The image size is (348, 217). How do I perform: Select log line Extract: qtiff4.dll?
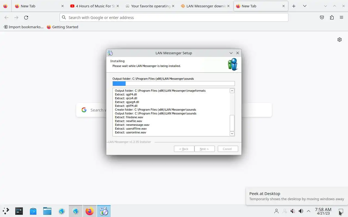pos(126,106)
